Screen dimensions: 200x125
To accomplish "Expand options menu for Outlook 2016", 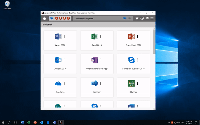I will pyautogui.click(x=64, y=60).
